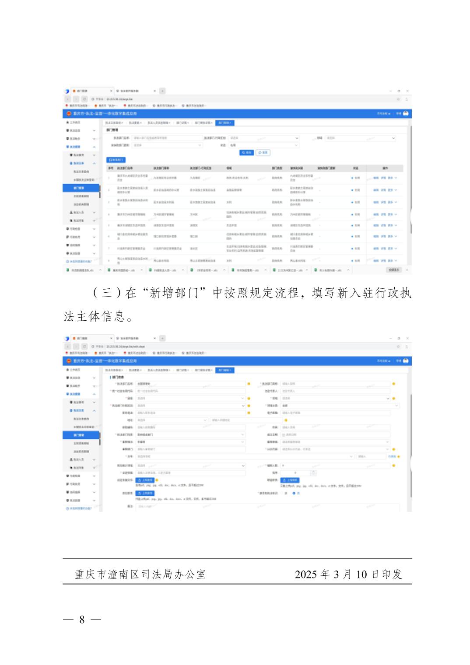The width and height of the screenshot is (470, 665).
Task: Click the 重置 reset button next to 查询
Action: coord(263,153)
